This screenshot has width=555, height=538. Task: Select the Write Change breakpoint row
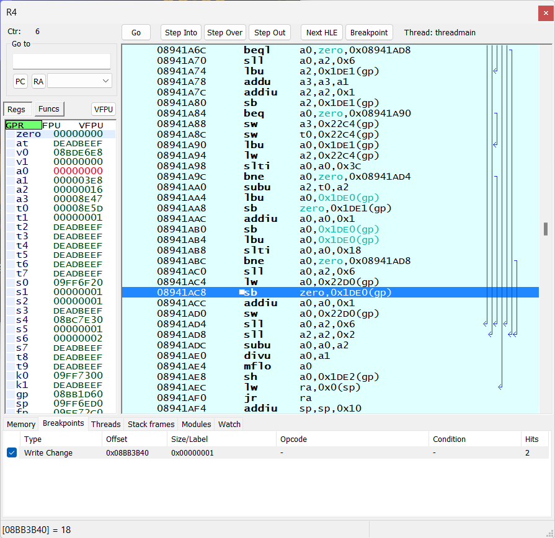pyautogui.click(x=276, y=452)
